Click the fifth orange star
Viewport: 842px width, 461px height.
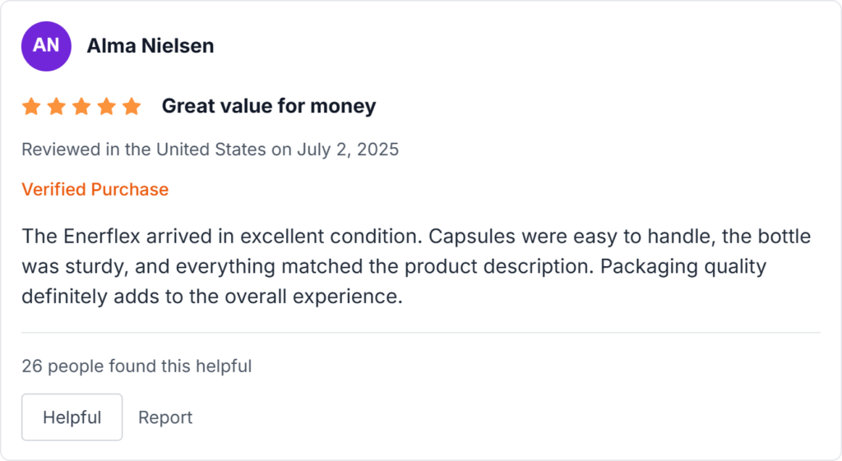coord(132,106)
